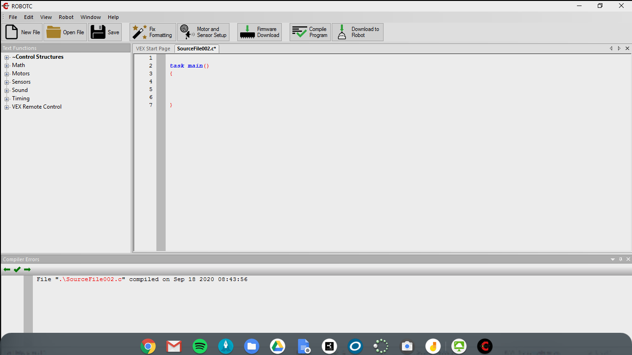
Task: Expand the Control Structures node
Action: click(x=7, y=57)
